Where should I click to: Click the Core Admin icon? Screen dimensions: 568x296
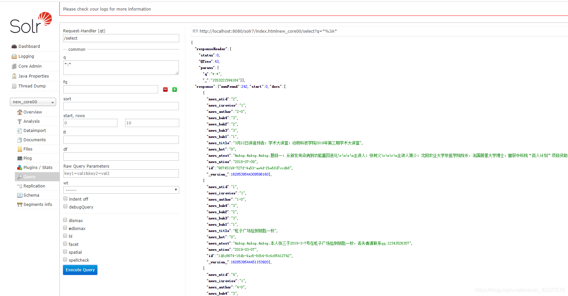click(14, 66)
